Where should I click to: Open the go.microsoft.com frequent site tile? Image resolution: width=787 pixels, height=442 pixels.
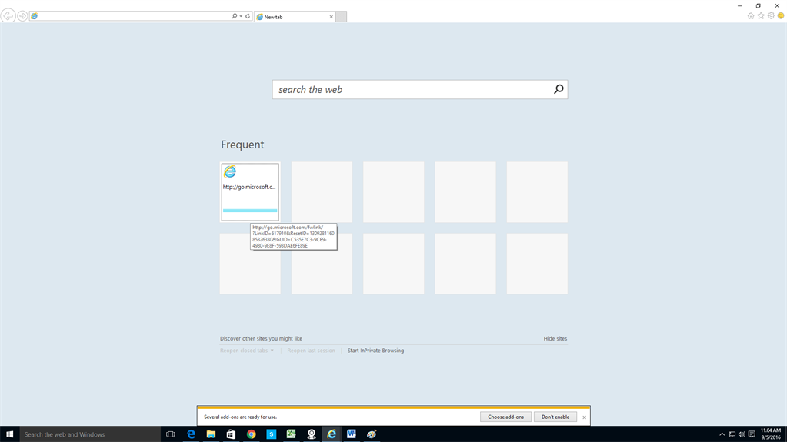pyautogui.click(x=250, y=191)
